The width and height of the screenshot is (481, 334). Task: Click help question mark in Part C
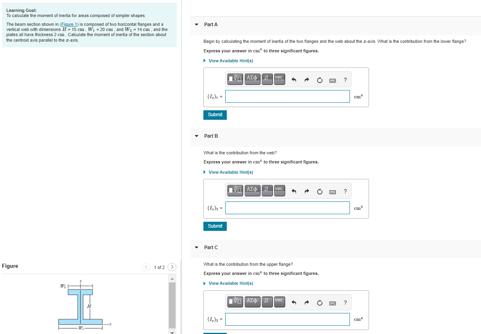(x=345, y=303)
